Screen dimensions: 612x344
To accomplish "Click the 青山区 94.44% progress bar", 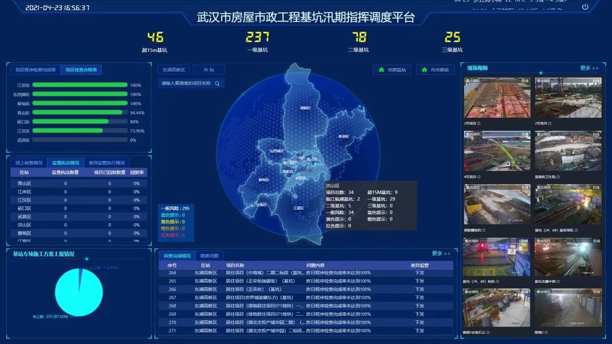I will tap(80, 112).
